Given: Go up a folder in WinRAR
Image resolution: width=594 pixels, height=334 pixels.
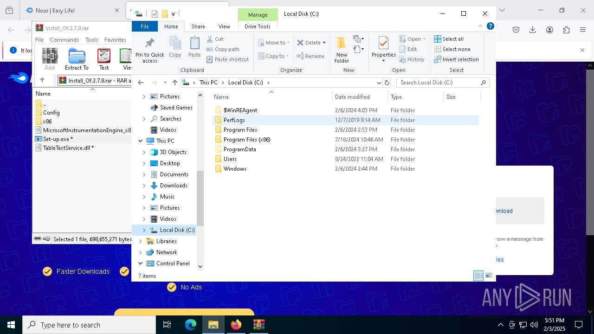Looking at the screenshot, I should 42,80.
